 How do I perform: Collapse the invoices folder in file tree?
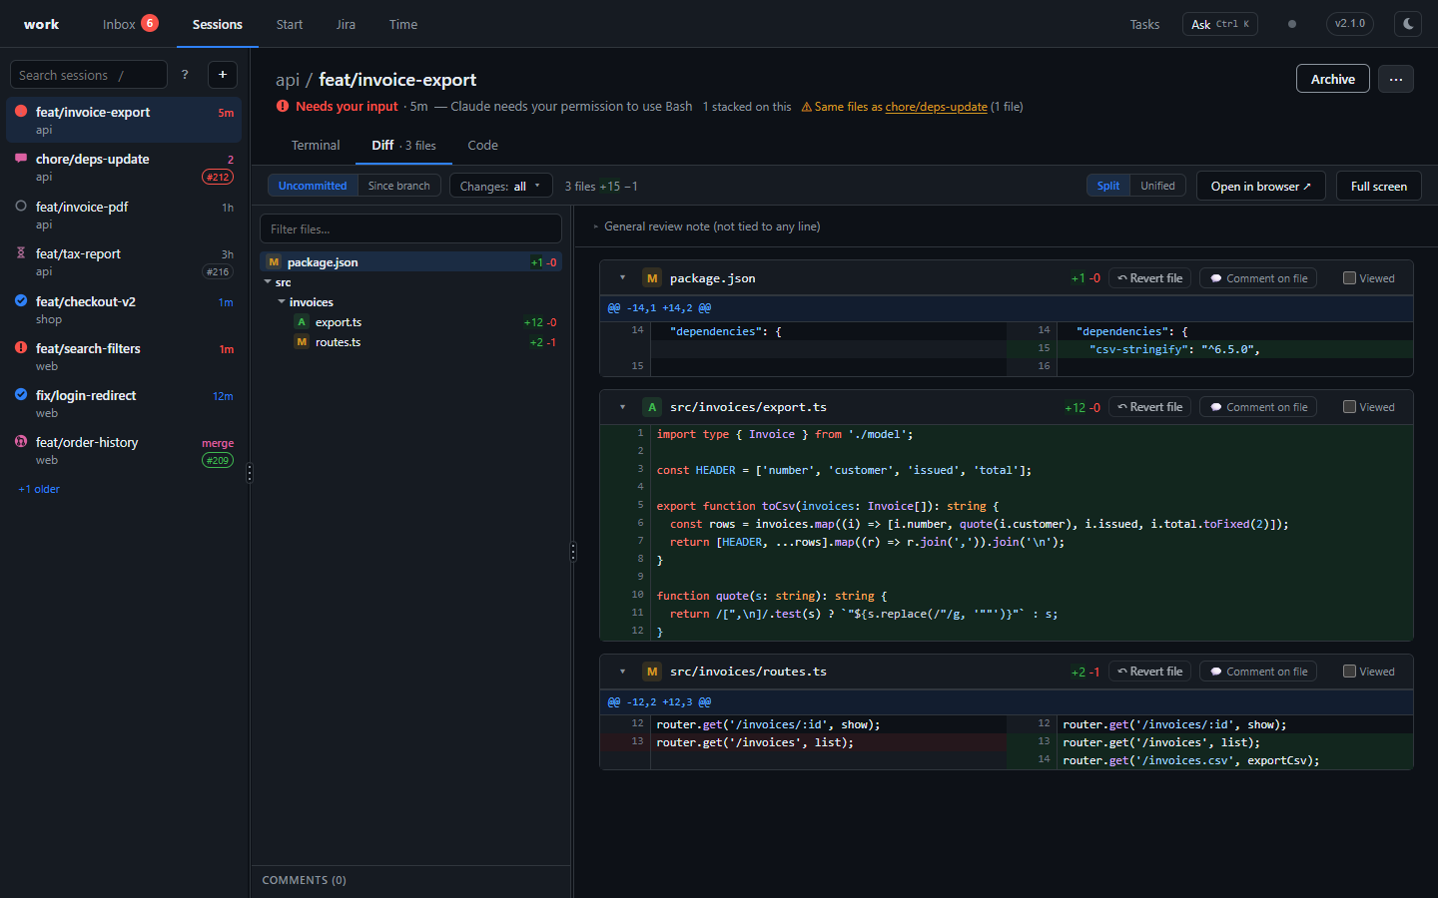pyautogui.click(x=282, y=302)
